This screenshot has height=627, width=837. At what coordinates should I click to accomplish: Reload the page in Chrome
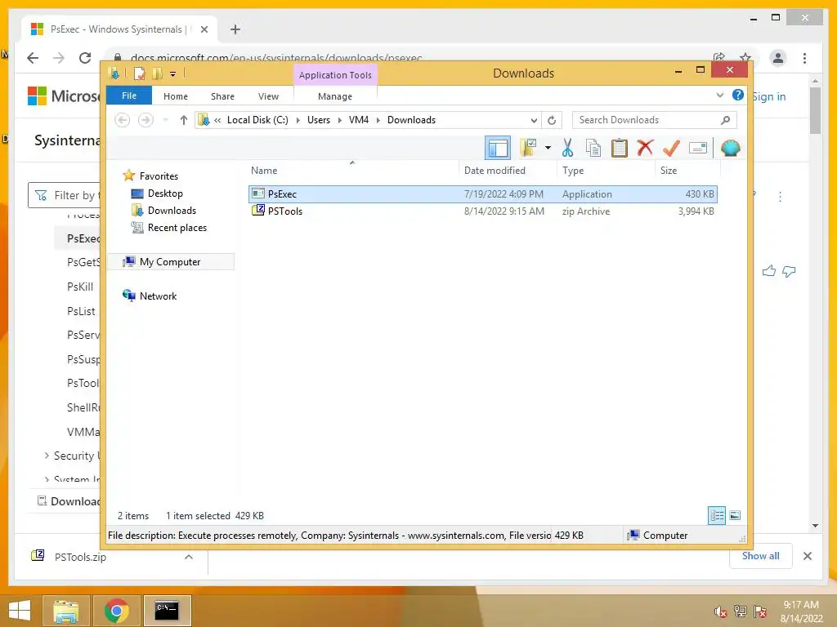click(85, 58)
